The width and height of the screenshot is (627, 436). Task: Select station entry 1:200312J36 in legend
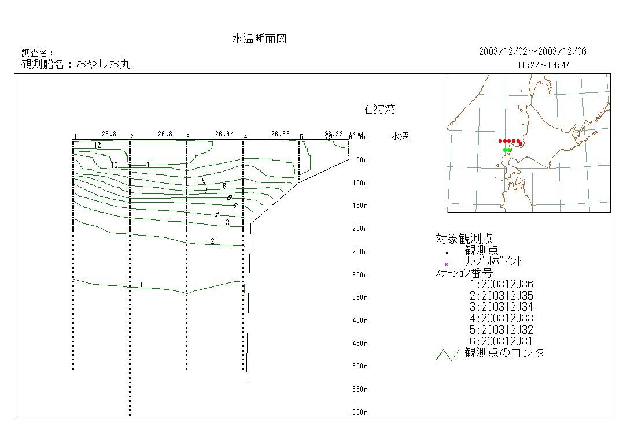[501, 284]
